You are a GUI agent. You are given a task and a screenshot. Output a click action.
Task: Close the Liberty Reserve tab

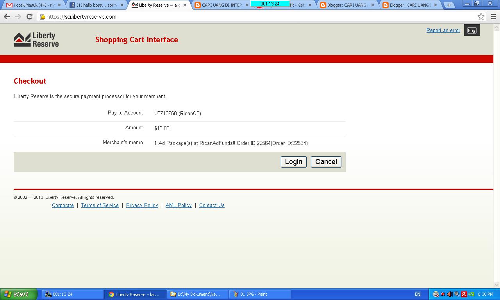[185, 5]
